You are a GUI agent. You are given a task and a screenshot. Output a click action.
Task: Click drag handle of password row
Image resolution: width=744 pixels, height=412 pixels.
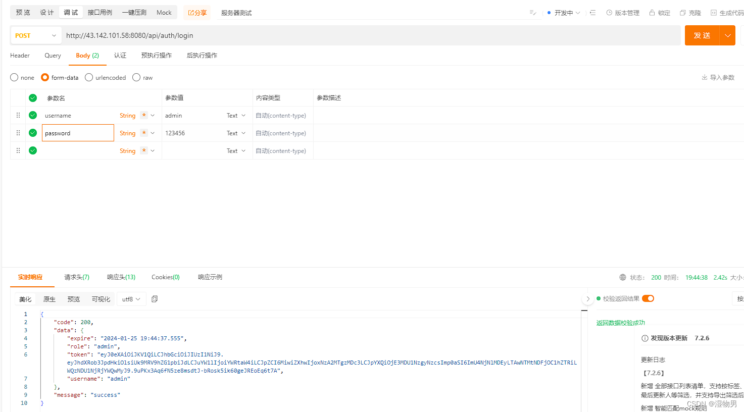click(18, 133)
